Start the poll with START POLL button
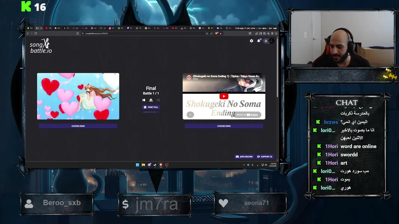Image resolution: width=399 pixels, height=224 pixels. coord(151,107)
